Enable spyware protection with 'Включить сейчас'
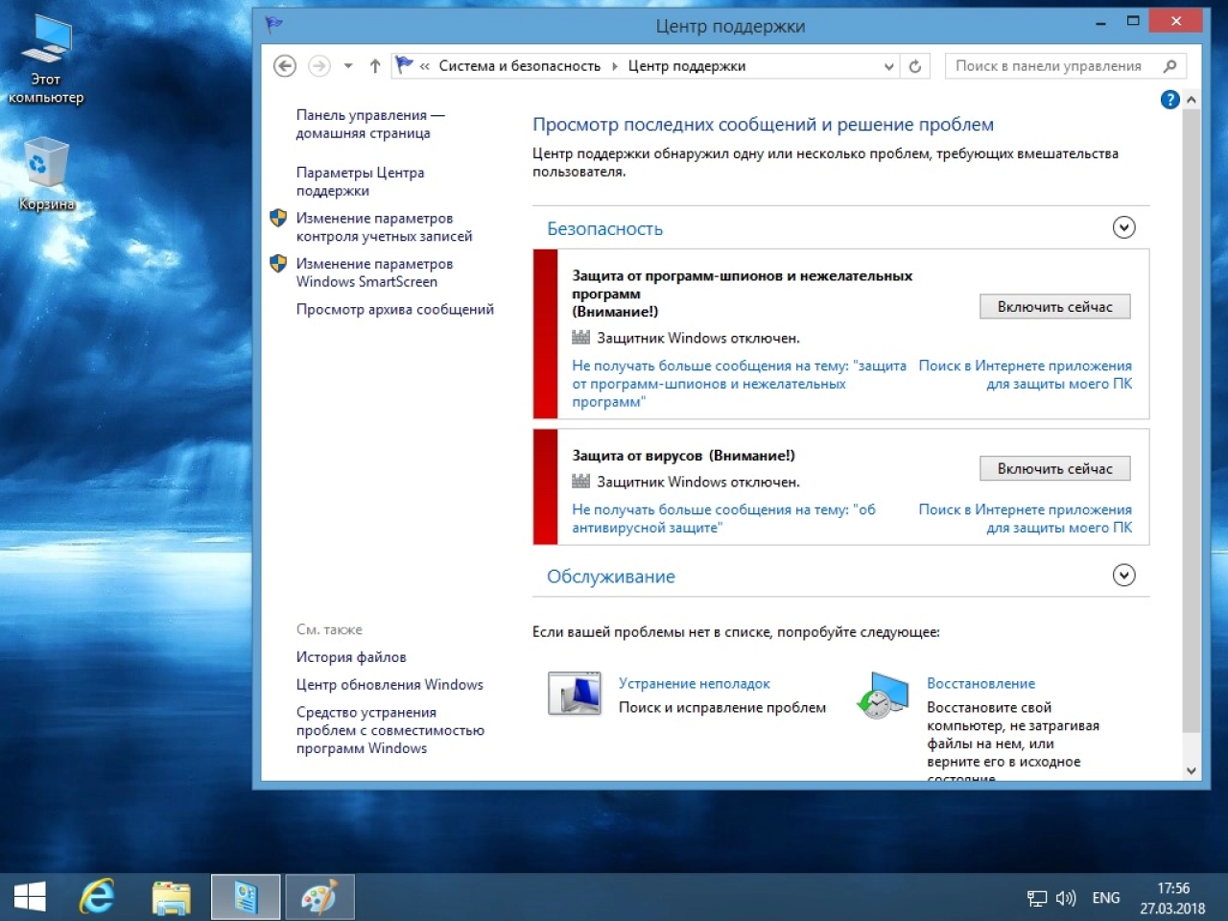1228x921 pixels. [1055, 307]
